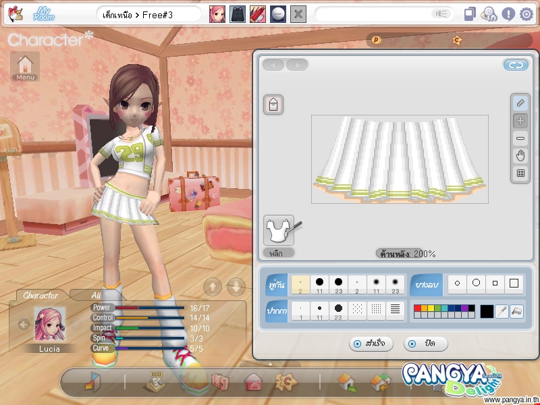Click the house with orange swap arrows

click(380, 382)
